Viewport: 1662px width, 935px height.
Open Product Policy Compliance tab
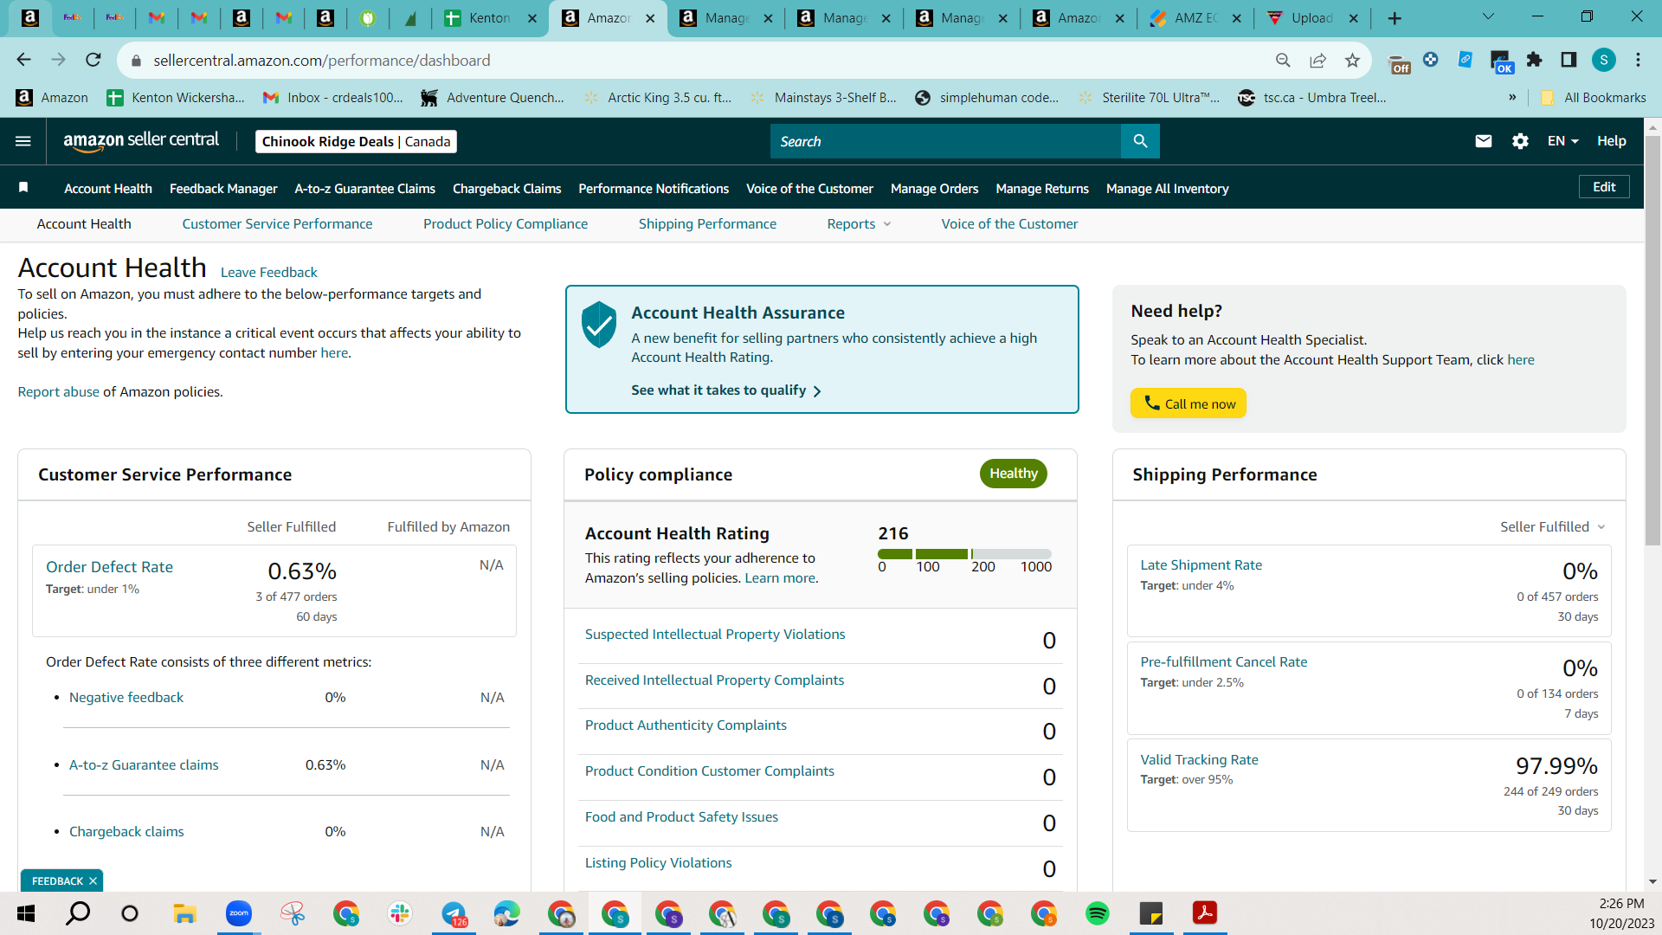click(506, 224)
